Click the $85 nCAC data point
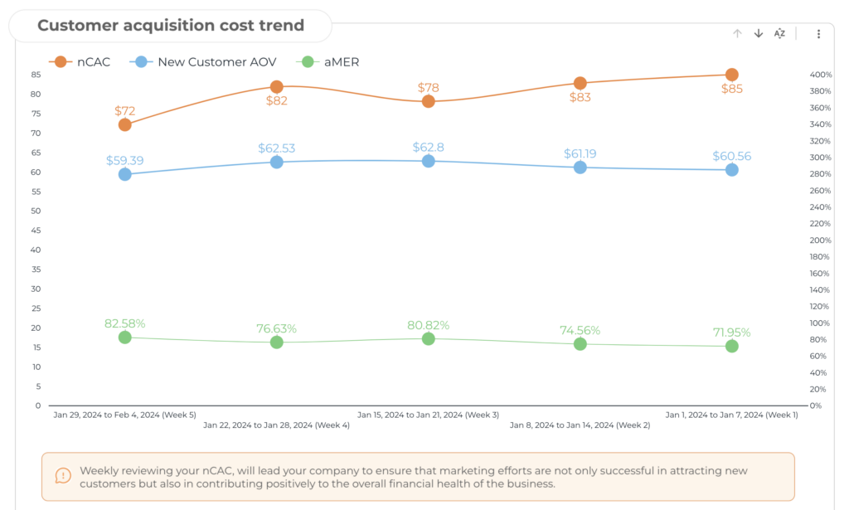Screen dimensions: 849x510 732,75
